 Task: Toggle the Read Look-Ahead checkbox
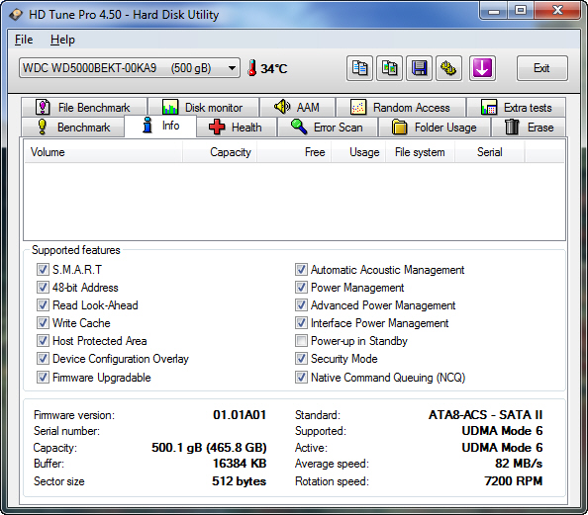43,304
